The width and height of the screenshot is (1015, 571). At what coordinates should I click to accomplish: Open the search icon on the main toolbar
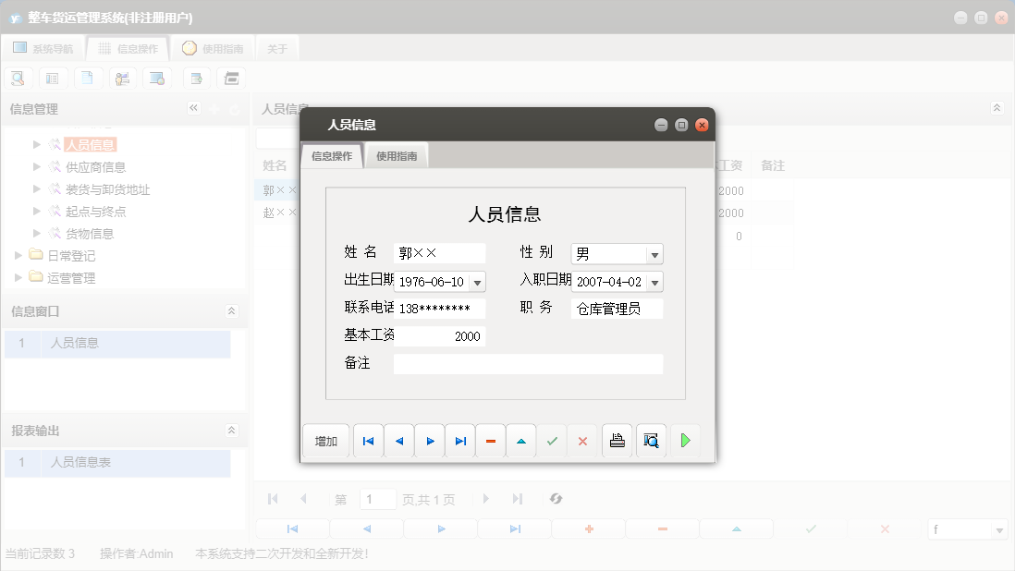18,78
